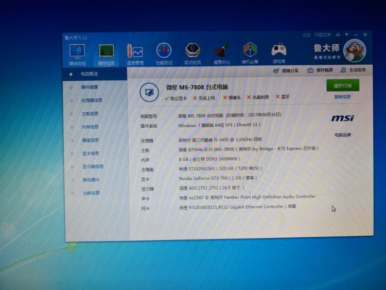Open 驱动检测 driver check icon
The width and height of the screenshot is (386, 290).
192,54
